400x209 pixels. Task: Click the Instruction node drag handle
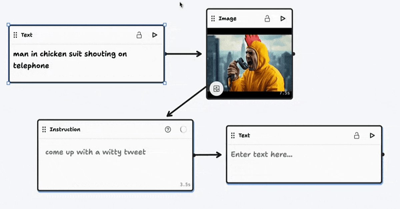pyautogui.click(x=44, y=129)
